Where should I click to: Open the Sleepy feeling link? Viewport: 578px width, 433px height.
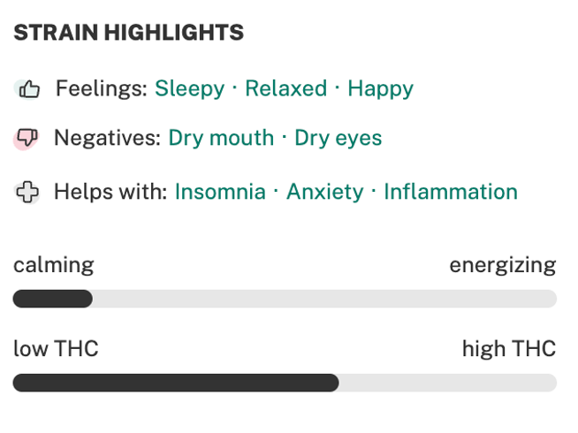(189, 89)
